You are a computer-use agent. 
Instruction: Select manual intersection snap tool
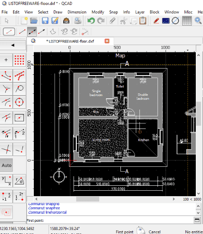pyautogui.click(x=19, y=149)
